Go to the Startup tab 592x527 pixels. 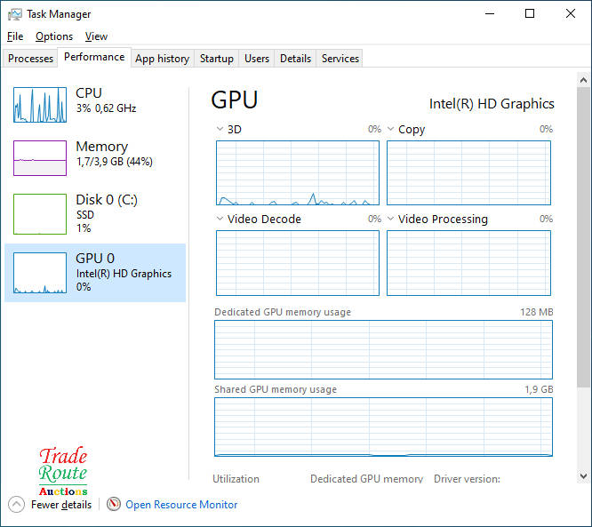[217, 59]
